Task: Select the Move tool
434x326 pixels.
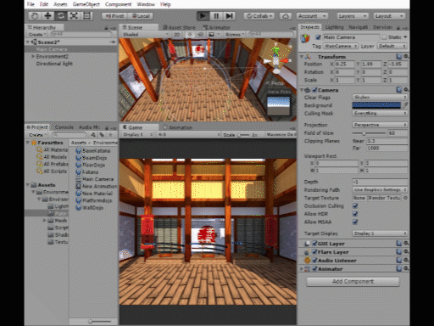Action: (47, 16)
